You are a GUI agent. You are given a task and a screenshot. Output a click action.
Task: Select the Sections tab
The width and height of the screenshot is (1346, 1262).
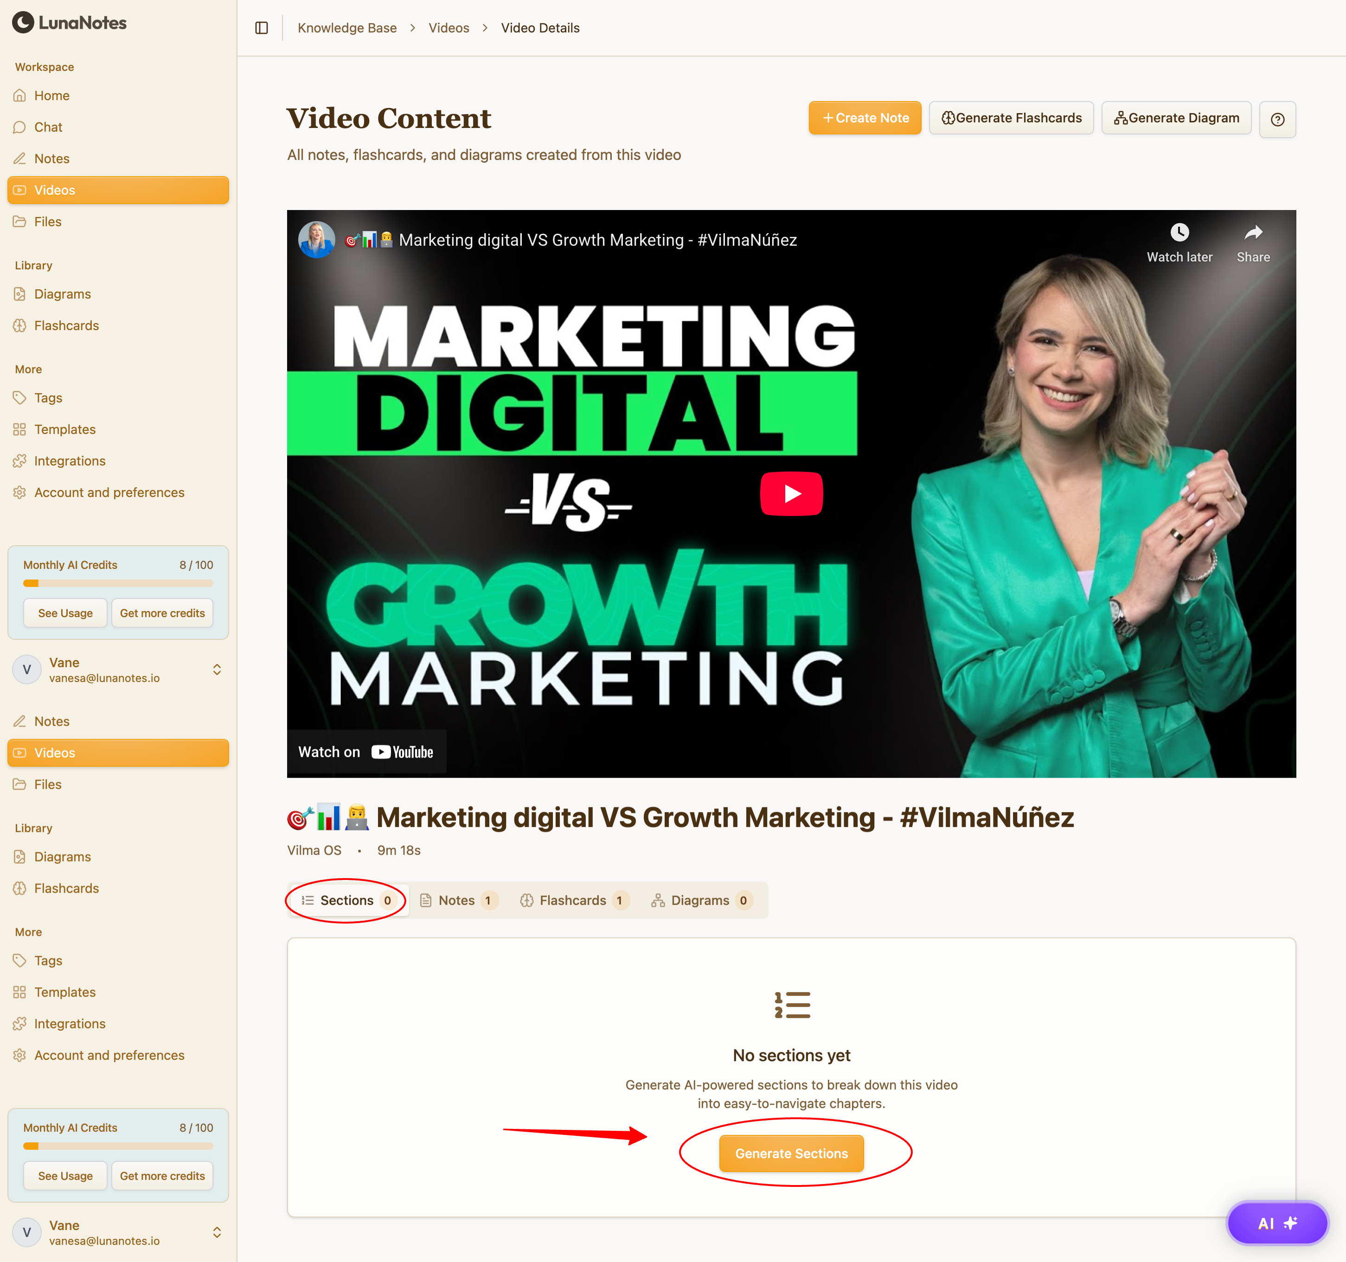click(x=346, y=900)
